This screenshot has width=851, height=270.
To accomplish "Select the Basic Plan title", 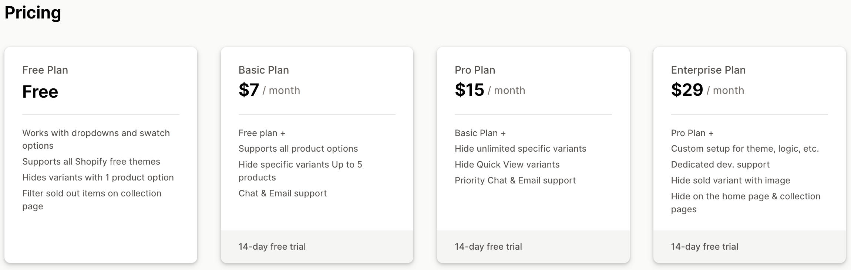I will tap(264, 70).
